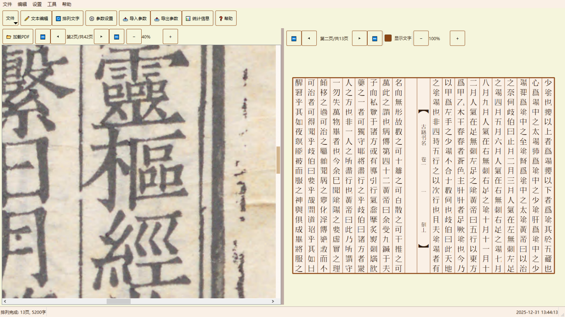Zoom out the PDF view from 40%
The image size is (565, 317).
134,37
